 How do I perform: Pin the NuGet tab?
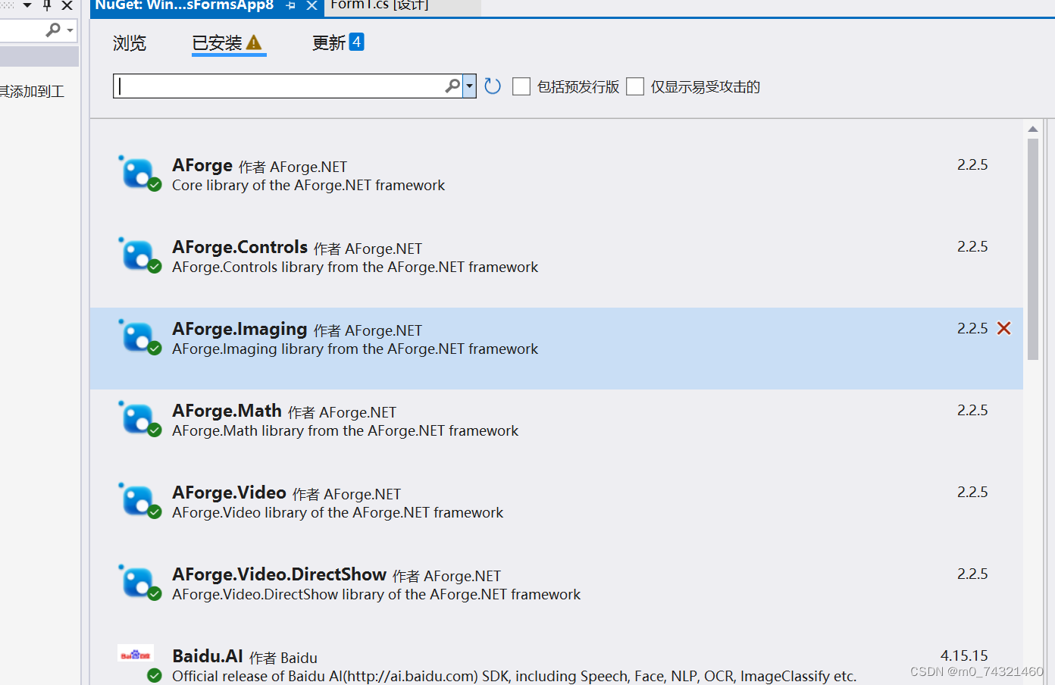click(x=290, y=5)
